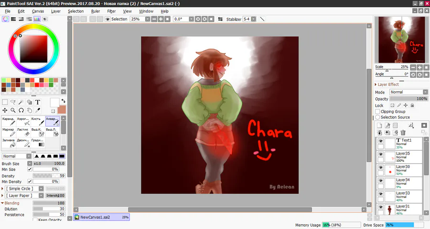Create a new normal layer

pyautogui.click(x=379, y=125)
